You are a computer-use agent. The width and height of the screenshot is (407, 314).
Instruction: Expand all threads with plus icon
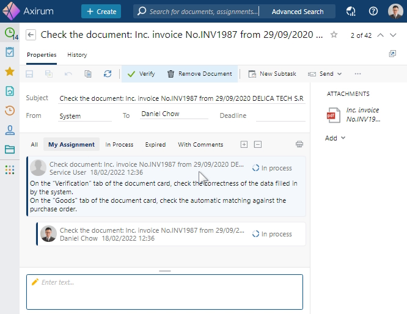244,144
